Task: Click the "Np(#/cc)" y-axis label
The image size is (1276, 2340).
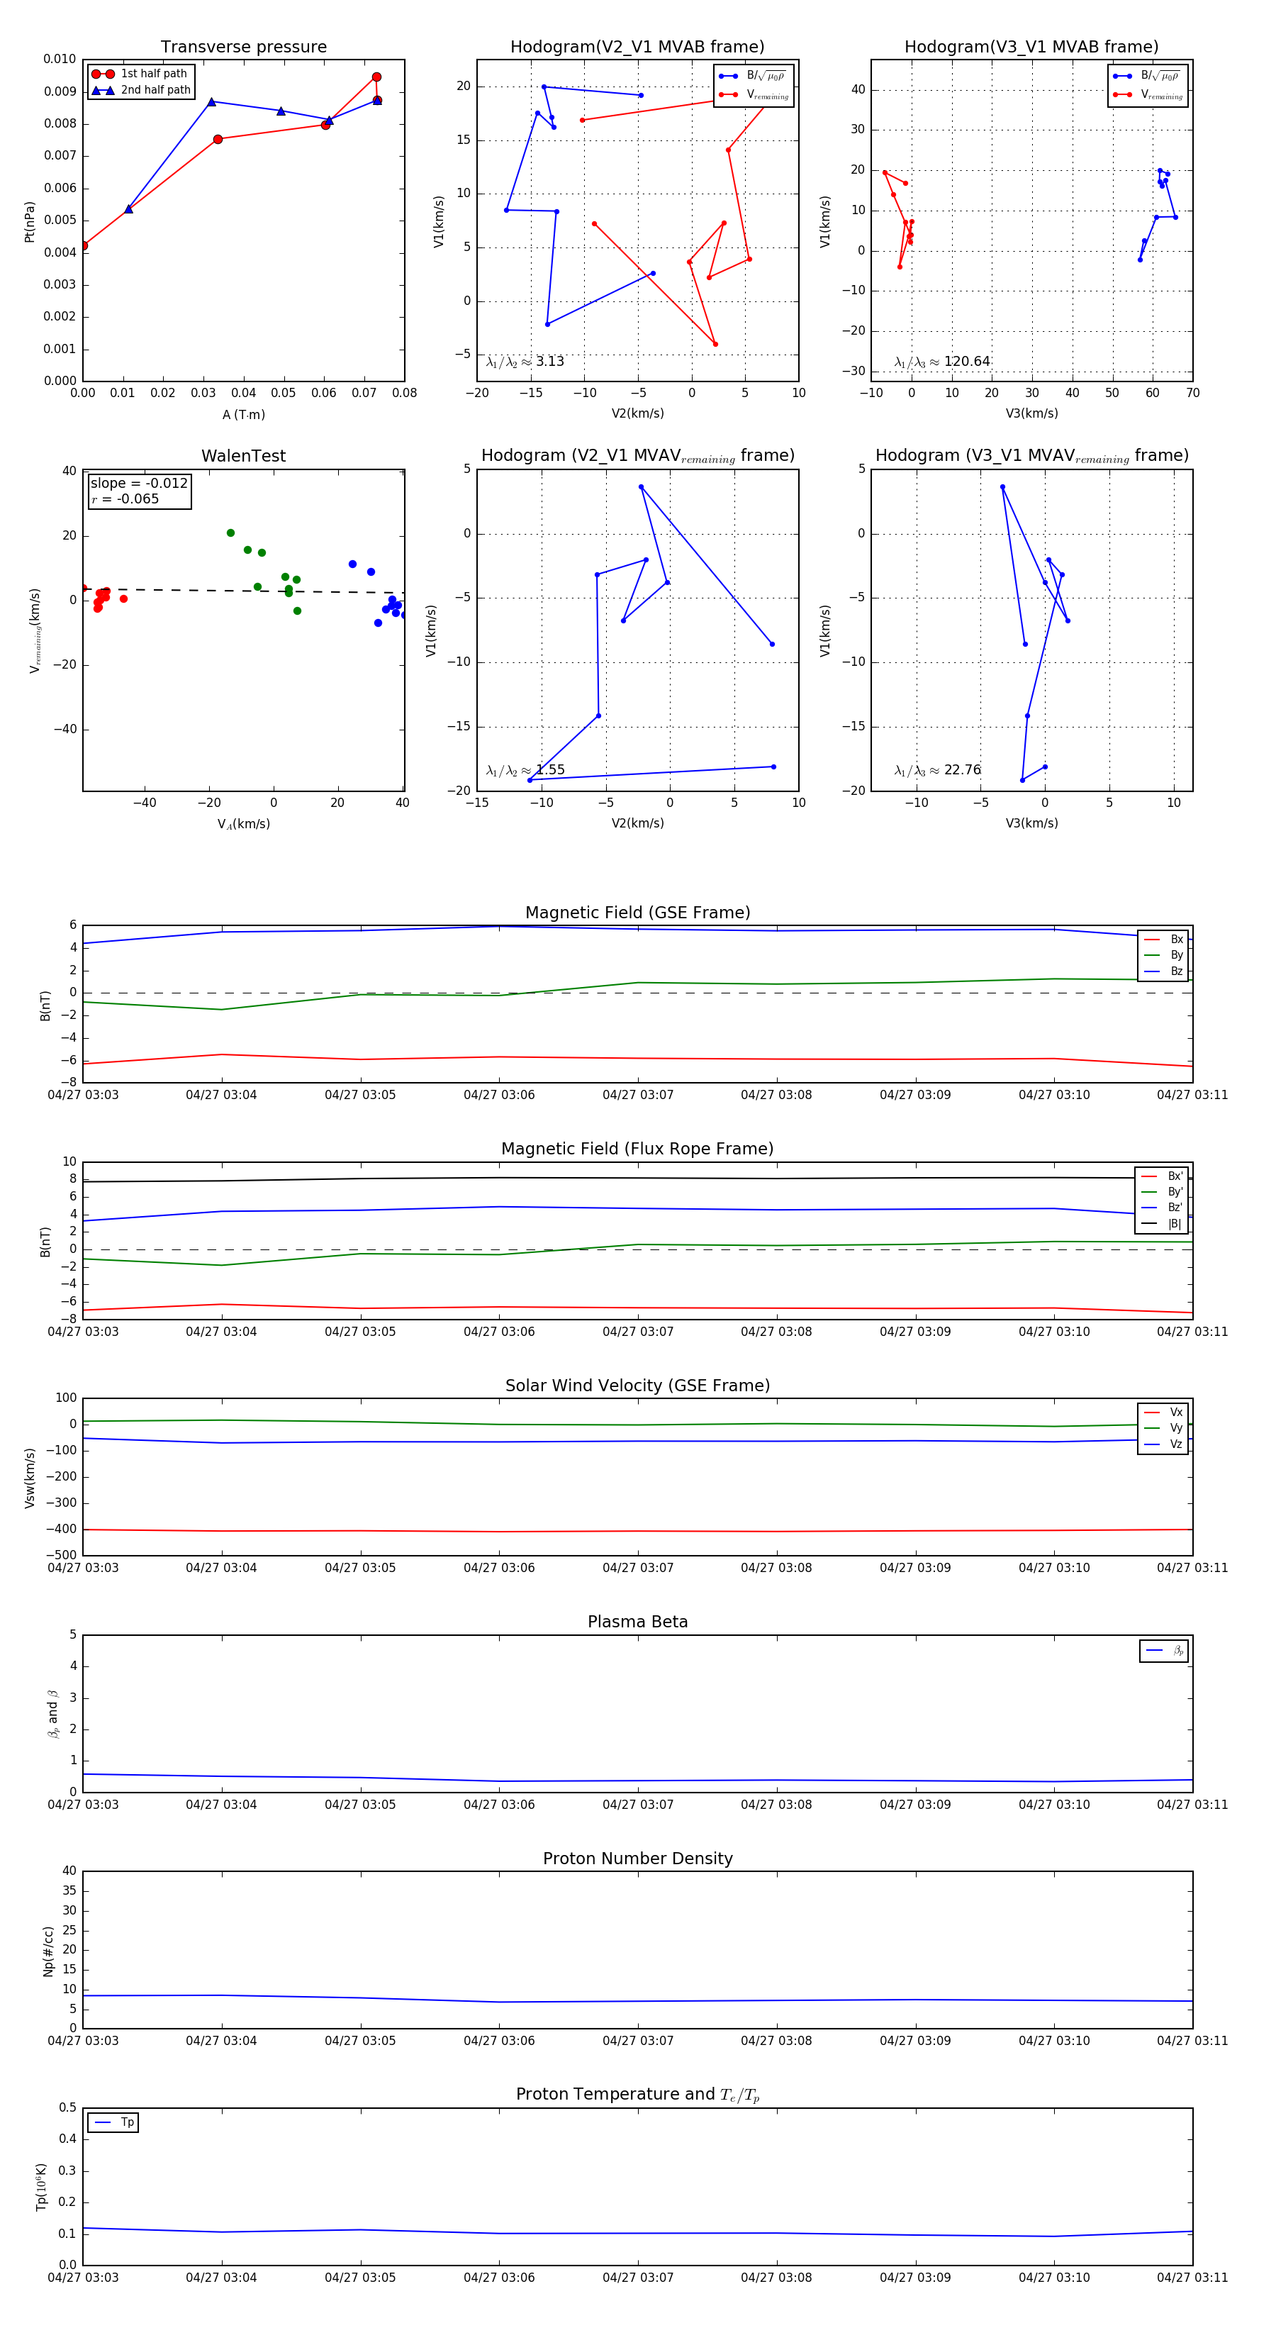Action: pos(48,1951)
